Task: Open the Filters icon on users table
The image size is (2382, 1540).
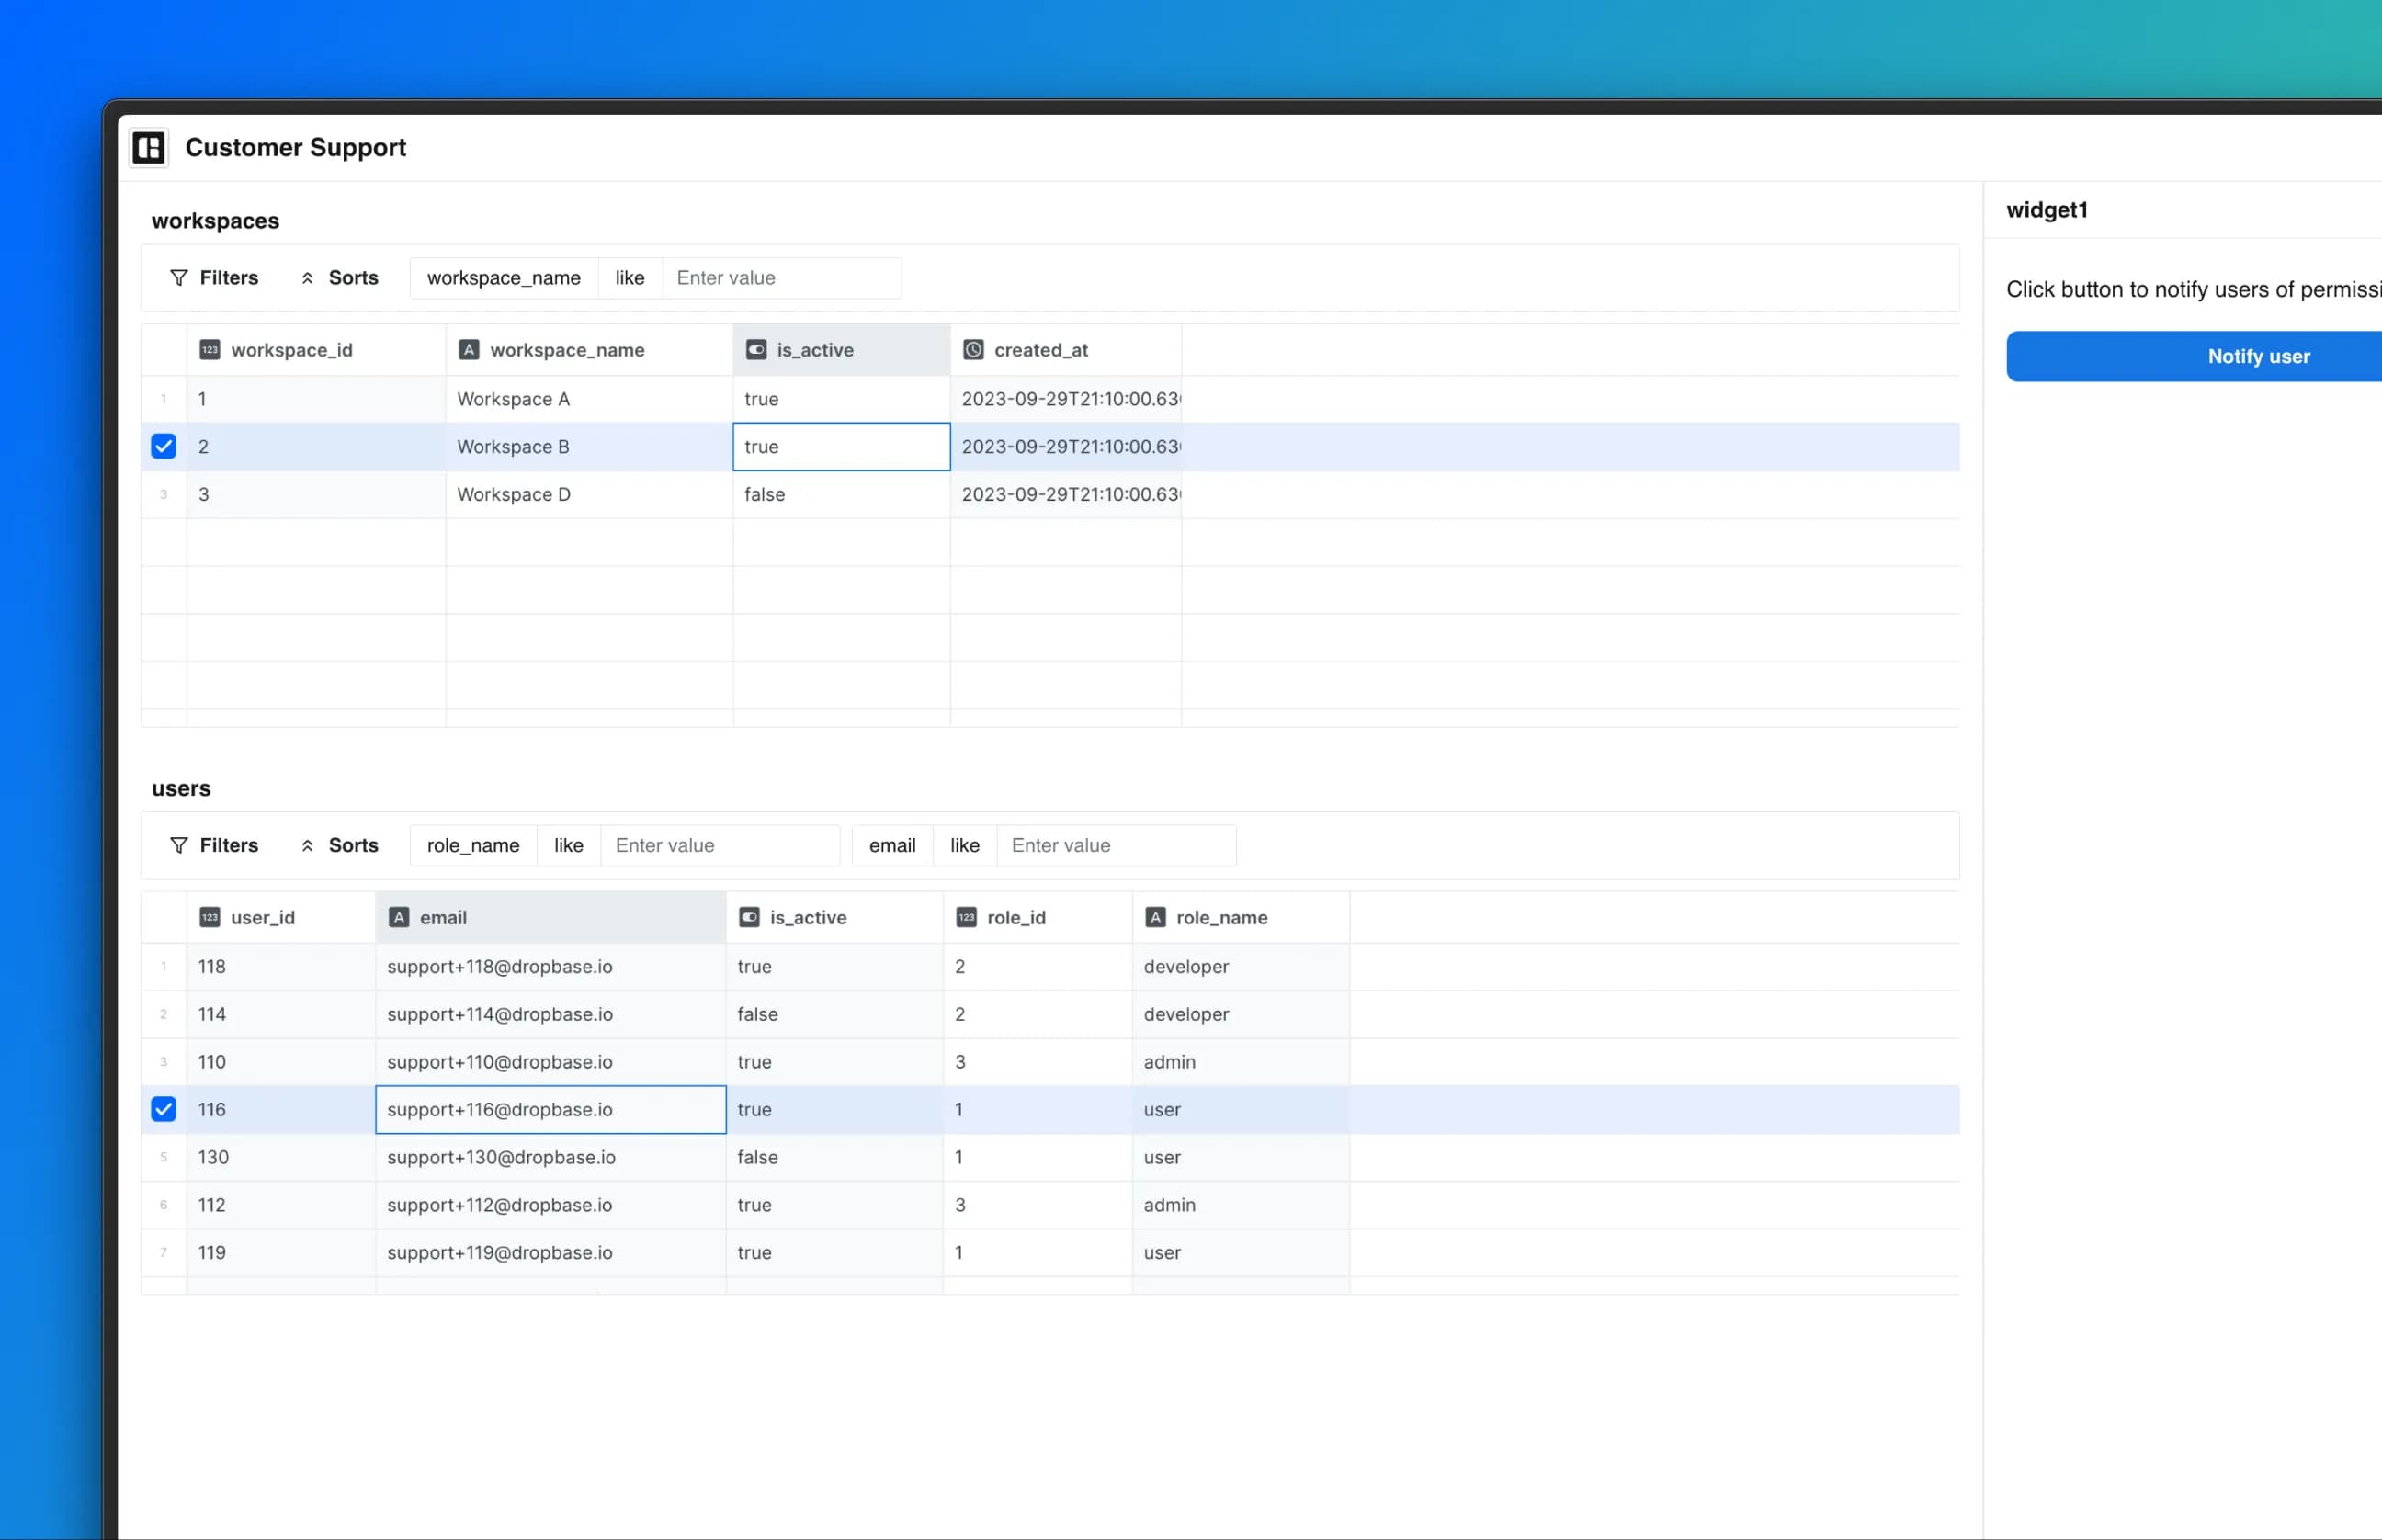Action: tap(179, 845)
